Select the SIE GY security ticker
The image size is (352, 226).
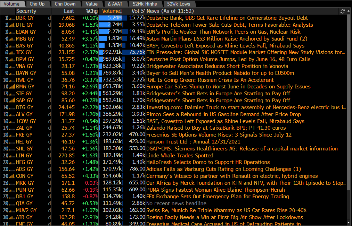click(x=24, y=94)
